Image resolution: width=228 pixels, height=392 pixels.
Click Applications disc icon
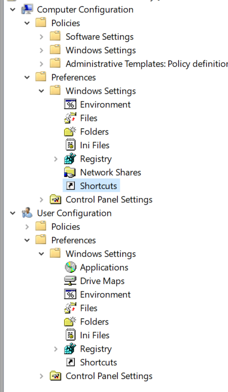pos(70,267)
